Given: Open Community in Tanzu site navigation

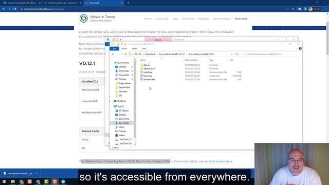Looking at the screenshot, I should click(x=162, y=18).
